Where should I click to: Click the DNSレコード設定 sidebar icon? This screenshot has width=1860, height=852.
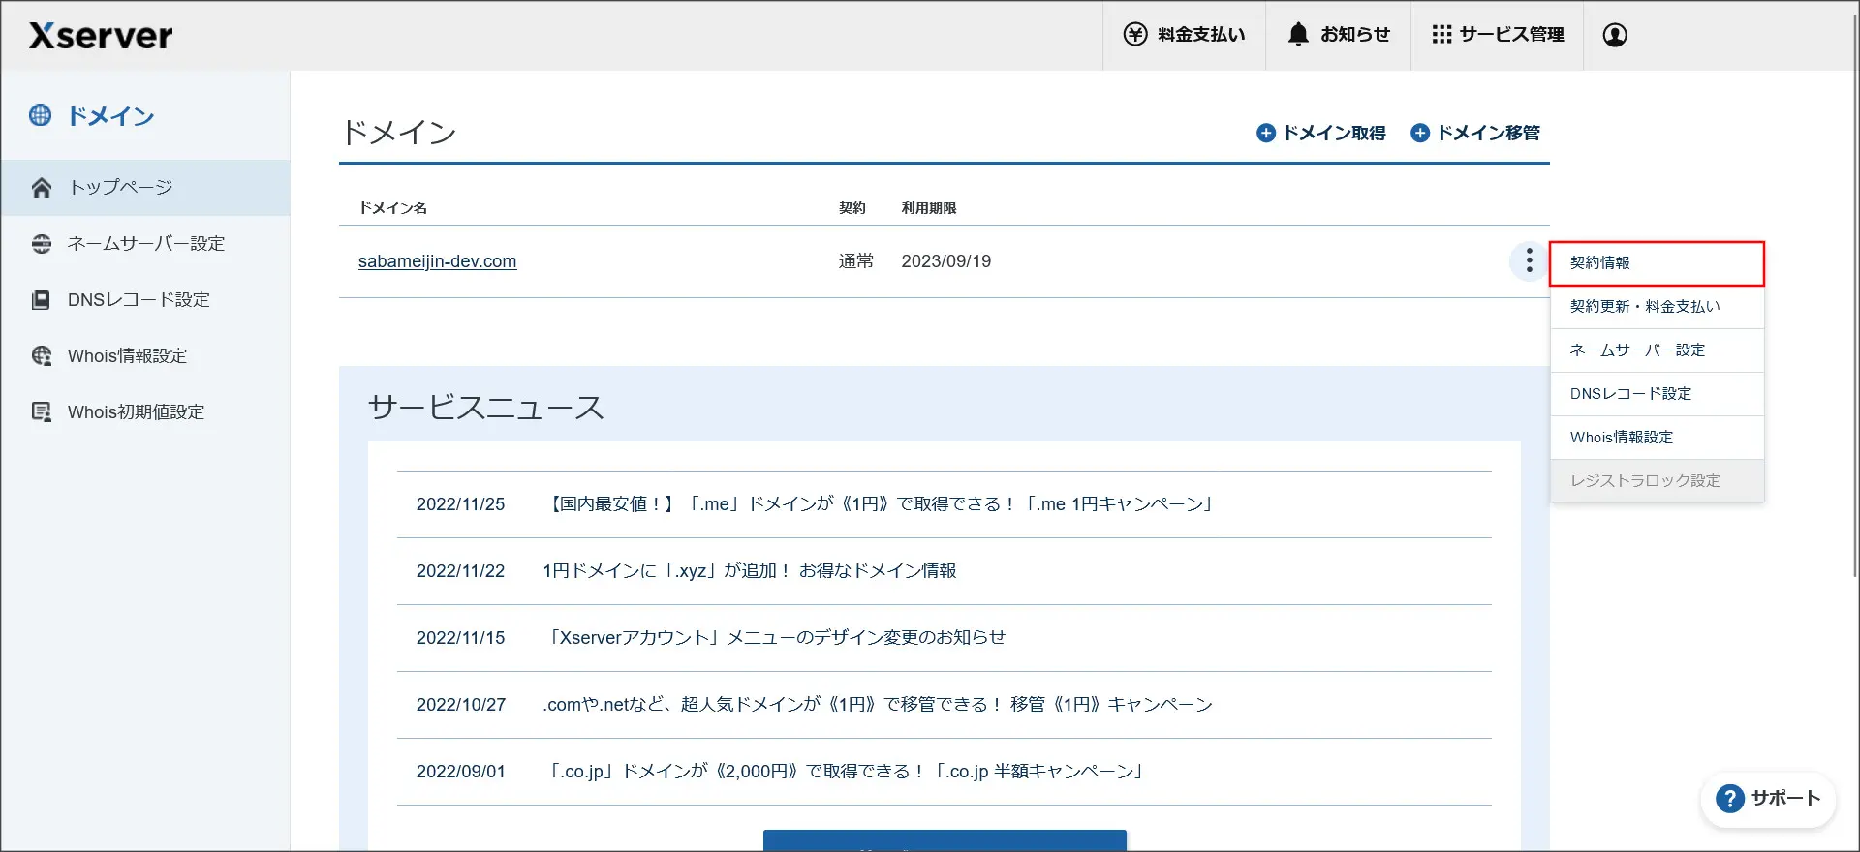[41, 300]
